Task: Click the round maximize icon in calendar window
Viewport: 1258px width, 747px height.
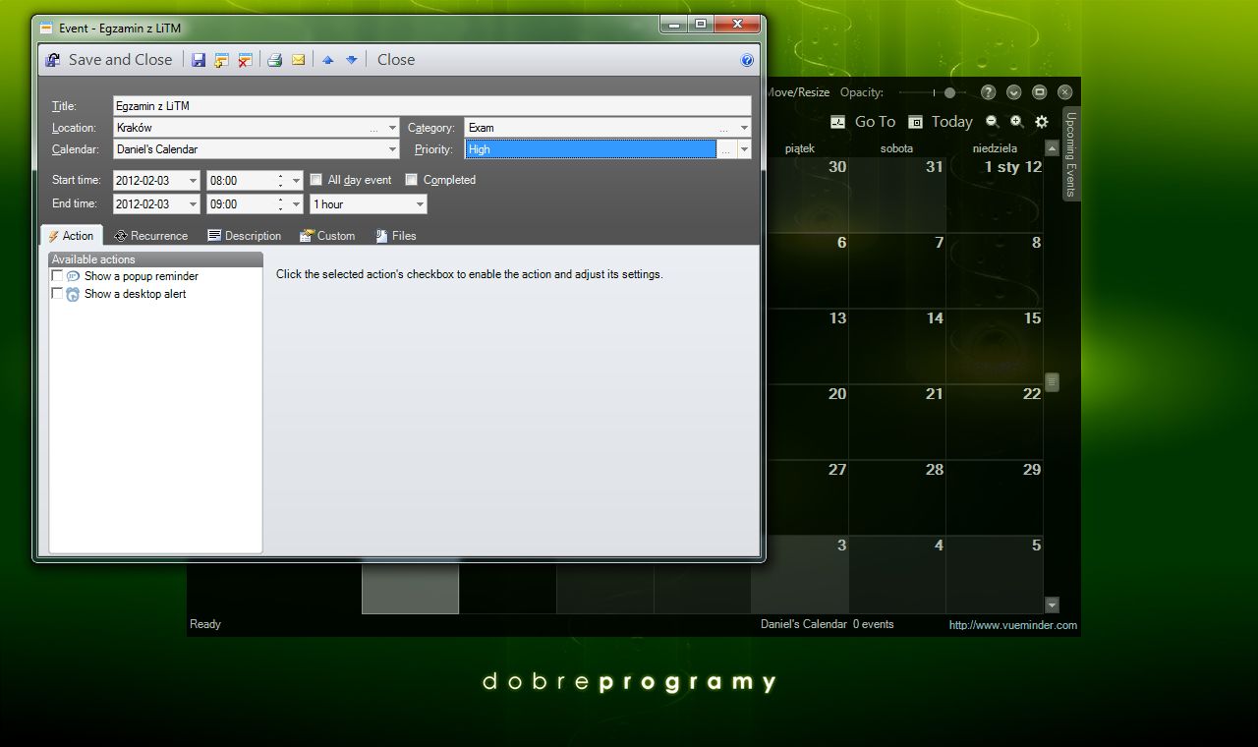Action: click(x=1040, y=92)
